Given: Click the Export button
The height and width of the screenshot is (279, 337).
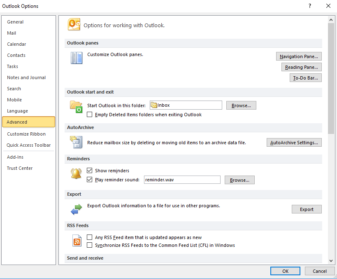Looking at the screenshot, I should point(307,209).
